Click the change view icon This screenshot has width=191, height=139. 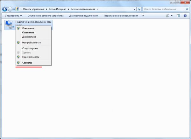point(167,16)
